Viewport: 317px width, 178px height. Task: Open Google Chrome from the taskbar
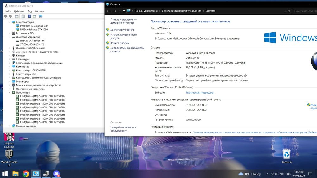point(26,174)
